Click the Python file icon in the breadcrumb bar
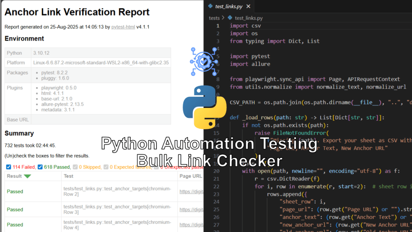The width and height of the screenshot is (412, 232). pos(230,18)
